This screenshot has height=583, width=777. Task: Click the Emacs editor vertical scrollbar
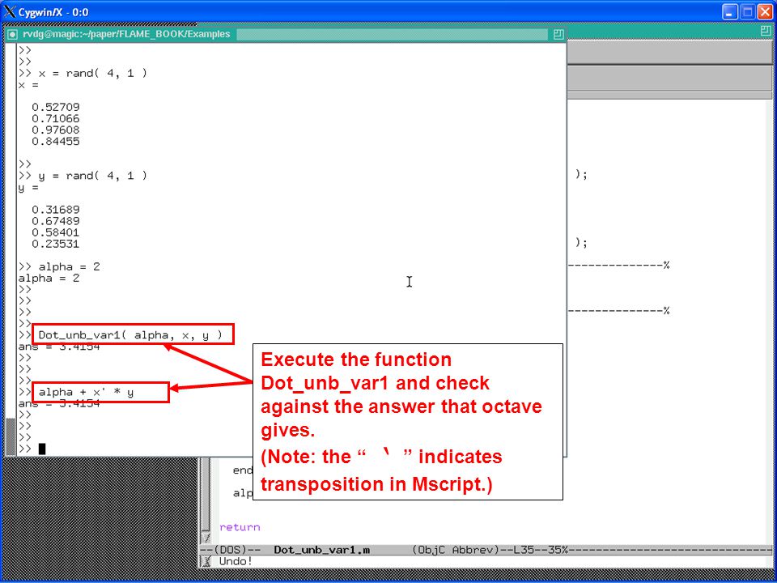pos(206,500)
